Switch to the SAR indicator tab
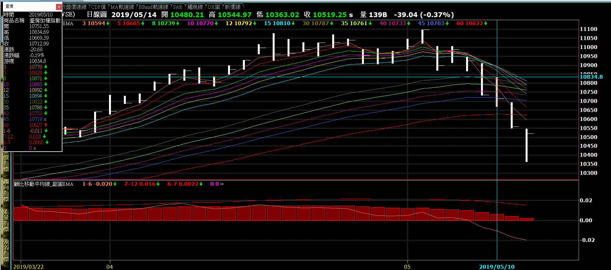The height and width of the screenshot is (270, 611). pyautogui.click(x=178, y=7)
